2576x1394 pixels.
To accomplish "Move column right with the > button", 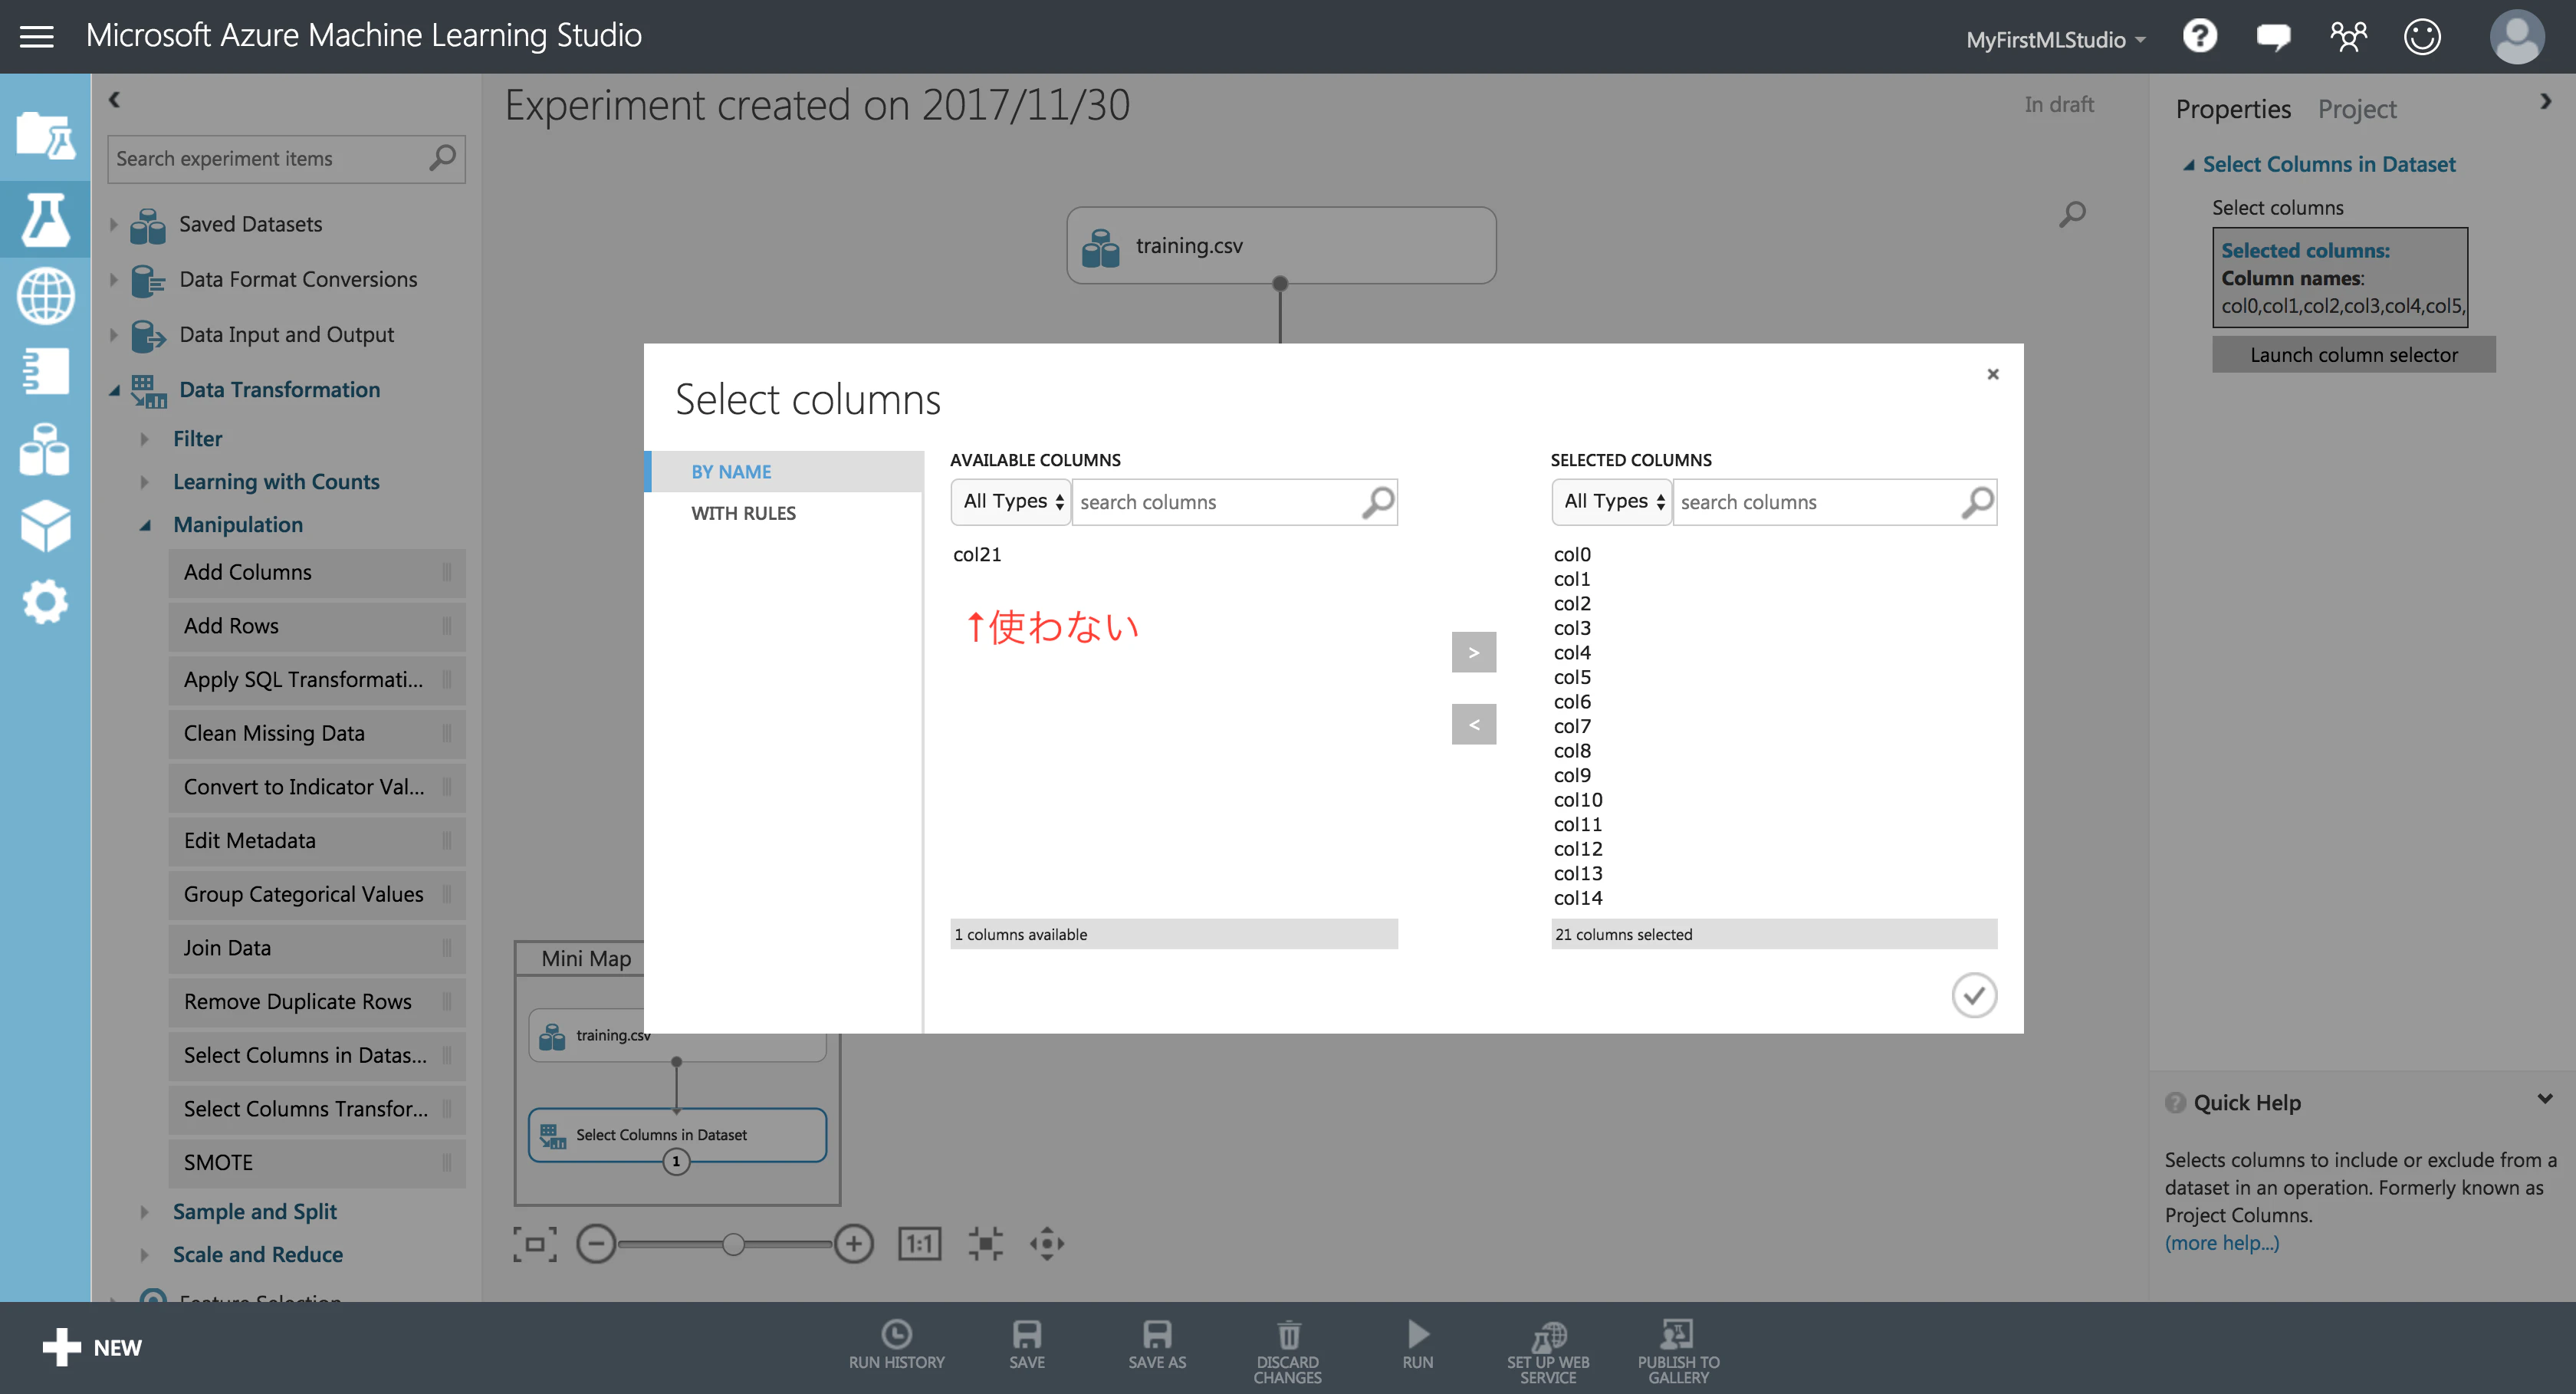I will coord(1474,652).
